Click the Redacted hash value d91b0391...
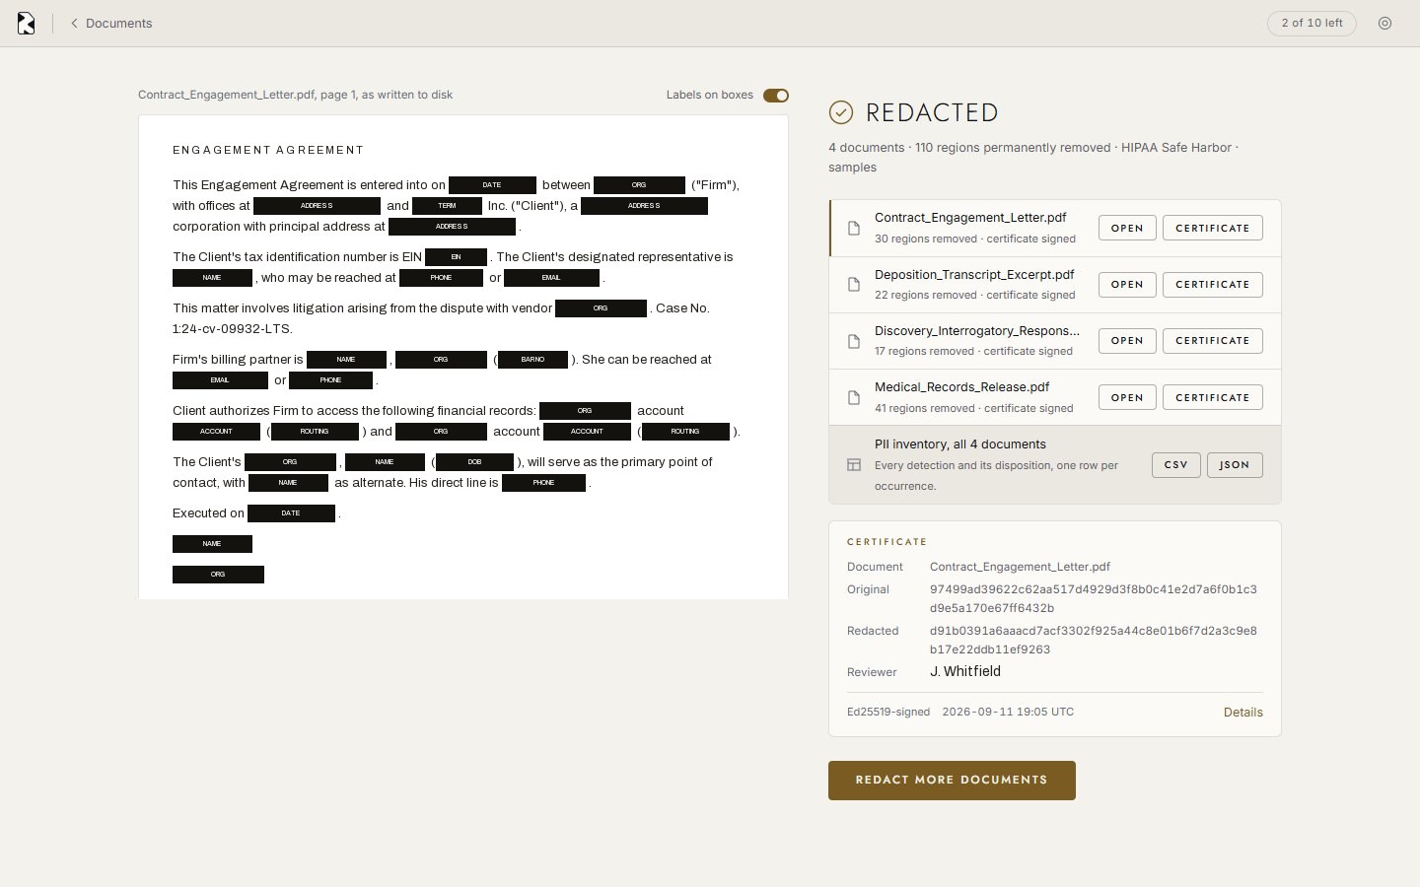1420x887 pixels. [x=1094, y=640]
